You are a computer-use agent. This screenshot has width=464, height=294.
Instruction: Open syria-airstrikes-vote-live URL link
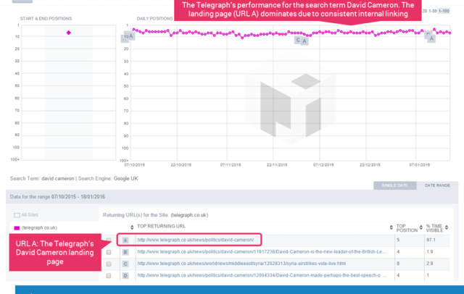(x=241, y=264)
